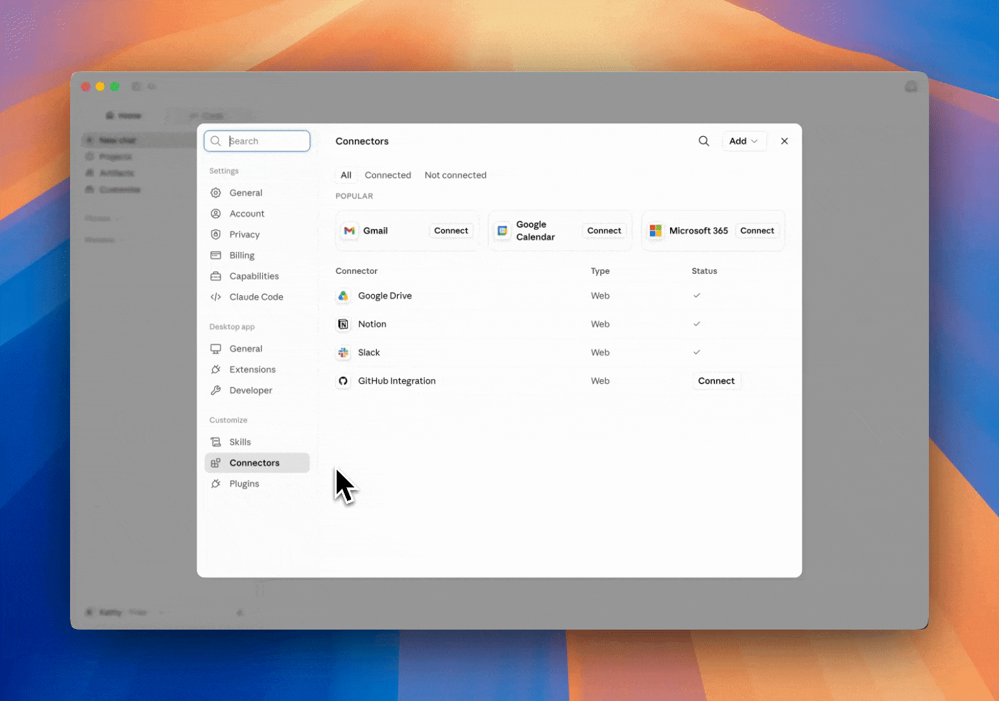Image resolution: width=999 pixels, height=701 pixels.
Task: Open the Billing settings page
Action: (257, 255)
